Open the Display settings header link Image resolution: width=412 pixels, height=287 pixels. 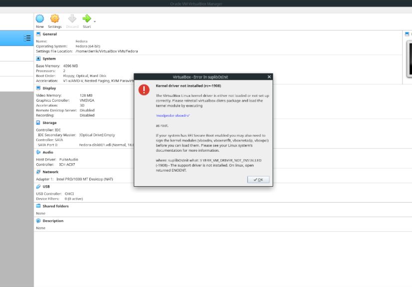49,88
